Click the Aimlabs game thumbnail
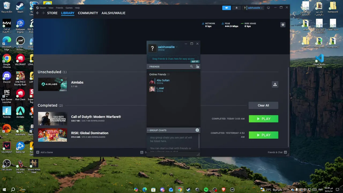 (x=53, y=84)
